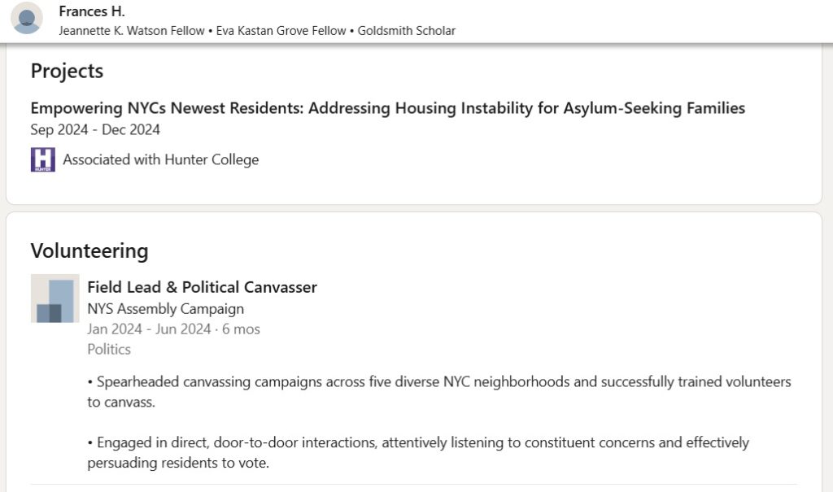Open the Hunter College logo icon
Viewport: 833px width, 492px height.
(42, 159)
